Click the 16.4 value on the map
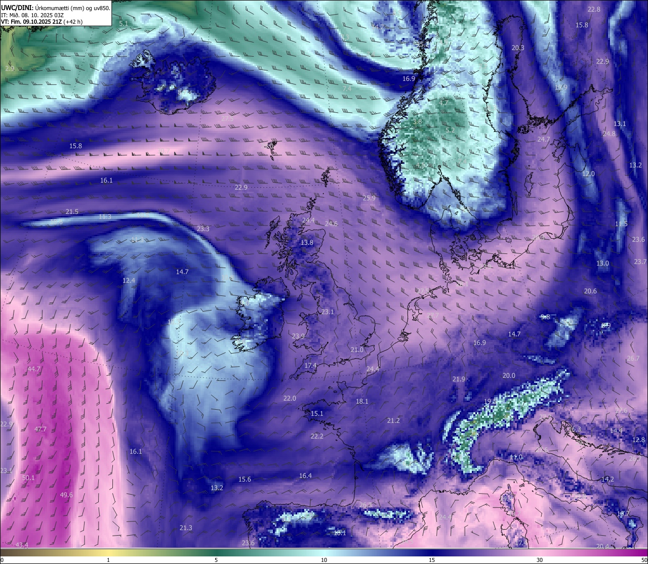The width and height of the screenshot is (648, 564). tap(305, 476)
